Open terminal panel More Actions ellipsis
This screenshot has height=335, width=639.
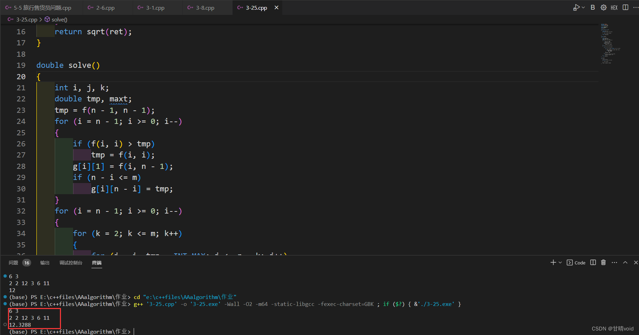614,262
